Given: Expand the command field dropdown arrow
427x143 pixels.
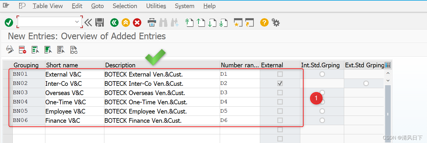Looking at the screenshot, I should (x=77, y=22).
